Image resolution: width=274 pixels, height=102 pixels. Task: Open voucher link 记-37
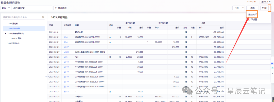click(66, 47)
